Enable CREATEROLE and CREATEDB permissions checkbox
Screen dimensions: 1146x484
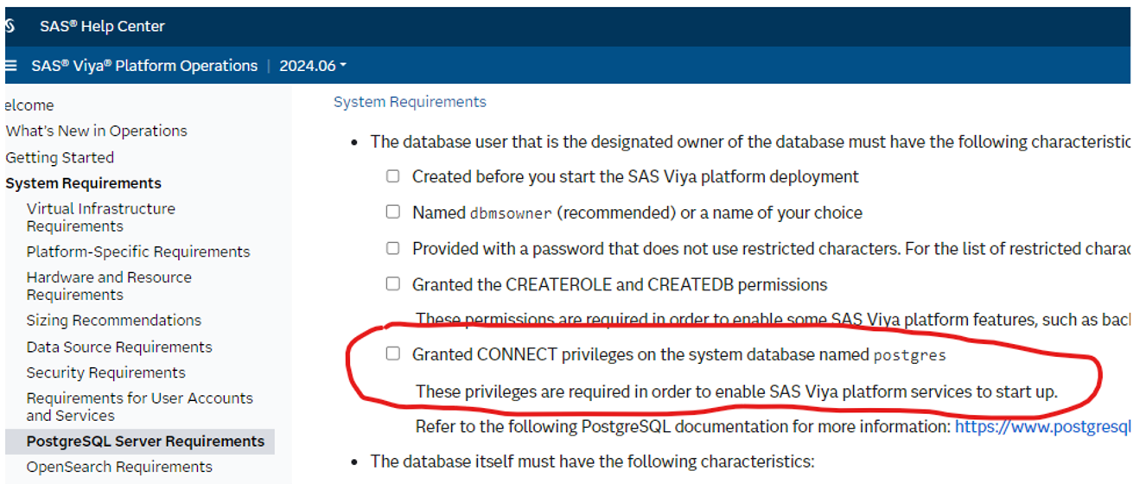pos(393,283)
